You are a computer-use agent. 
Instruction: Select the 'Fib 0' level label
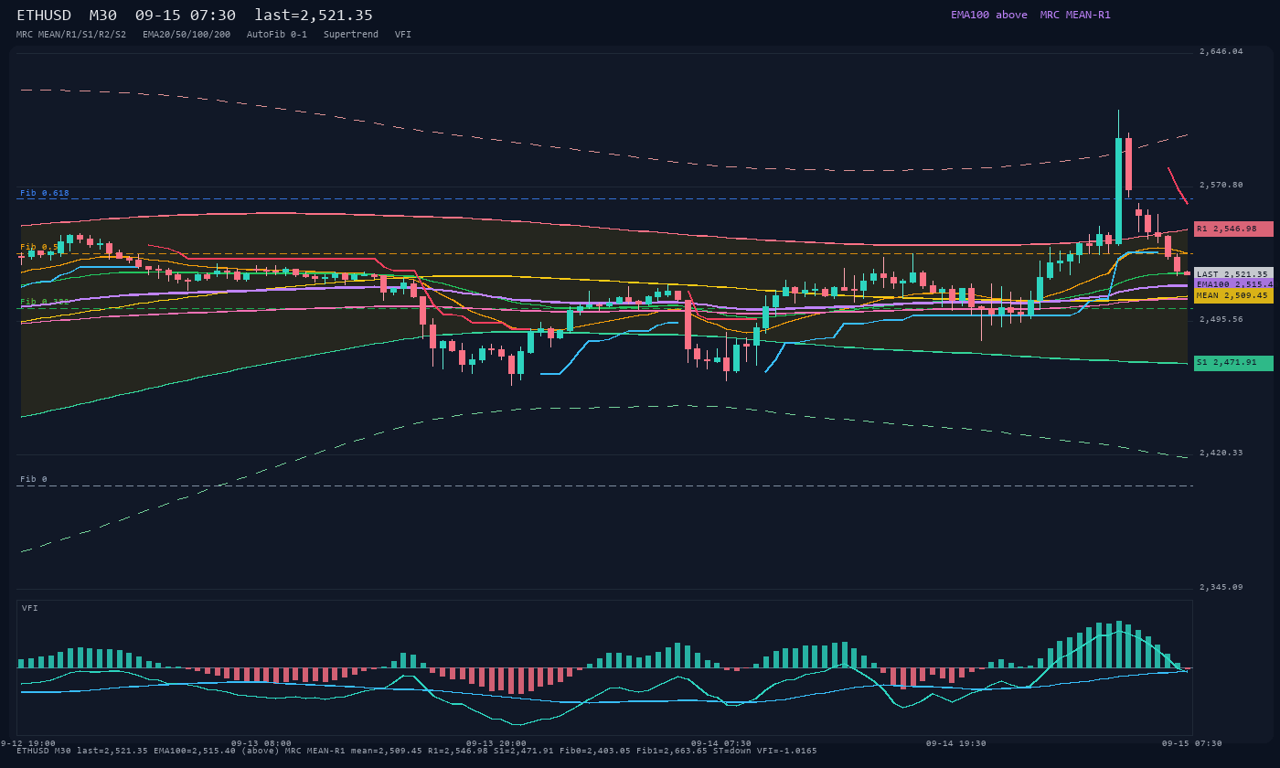[x=34, y=479]
